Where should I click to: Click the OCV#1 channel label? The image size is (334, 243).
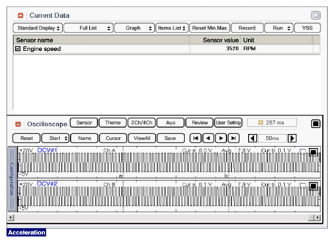pyautogui.click(x=47, y=150)
